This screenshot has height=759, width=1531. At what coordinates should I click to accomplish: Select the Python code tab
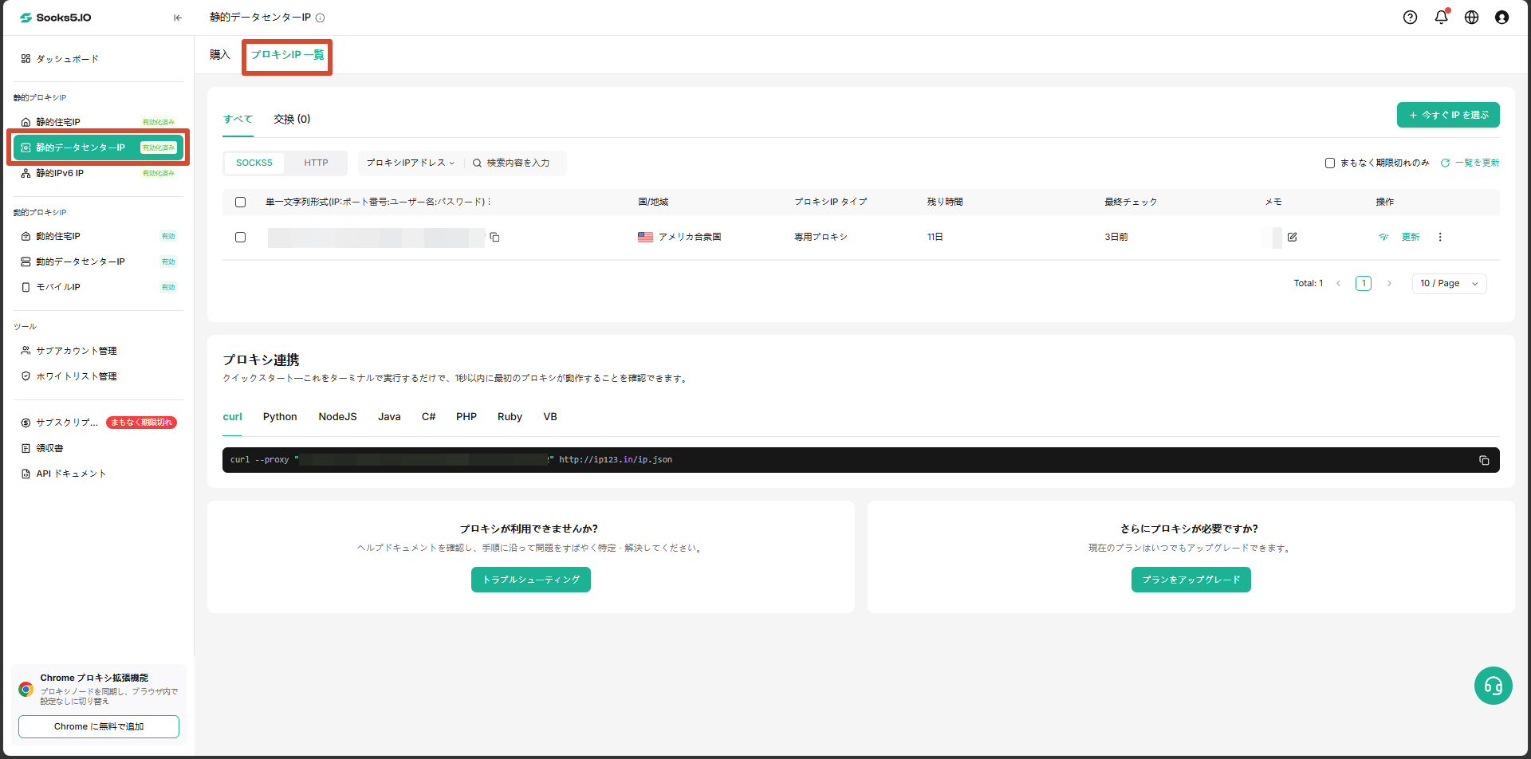[280, 417]
